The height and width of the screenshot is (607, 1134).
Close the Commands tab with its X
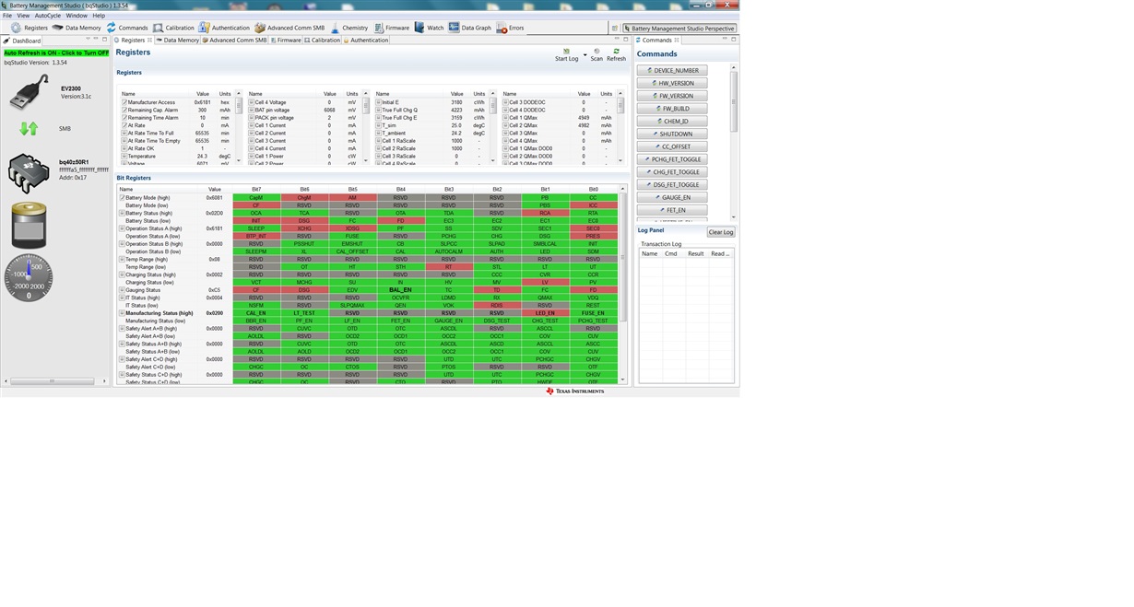677,41
